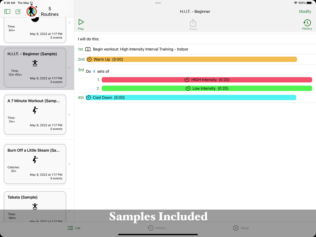Click the 5 Routines header label
316x237 pixels.
point(50,11)
